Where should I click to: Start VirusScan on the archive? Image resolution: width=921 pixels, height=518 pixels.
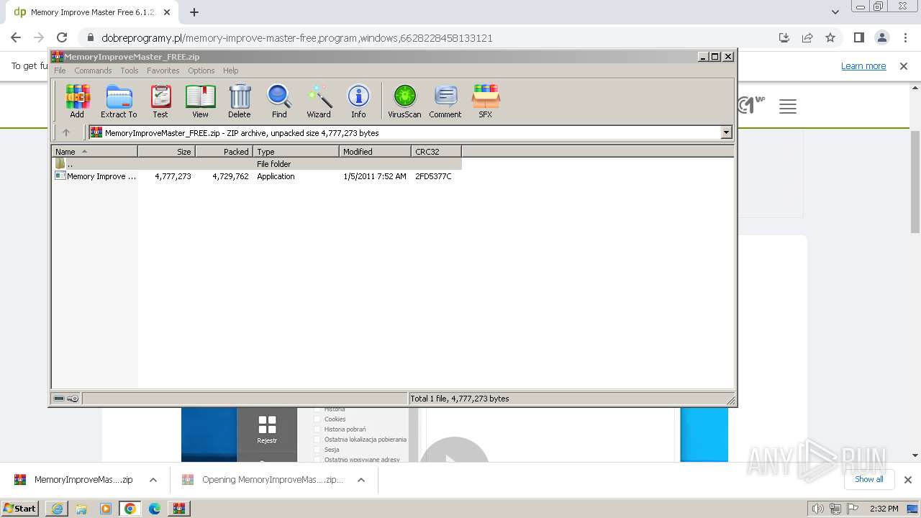tap(404, 101)
